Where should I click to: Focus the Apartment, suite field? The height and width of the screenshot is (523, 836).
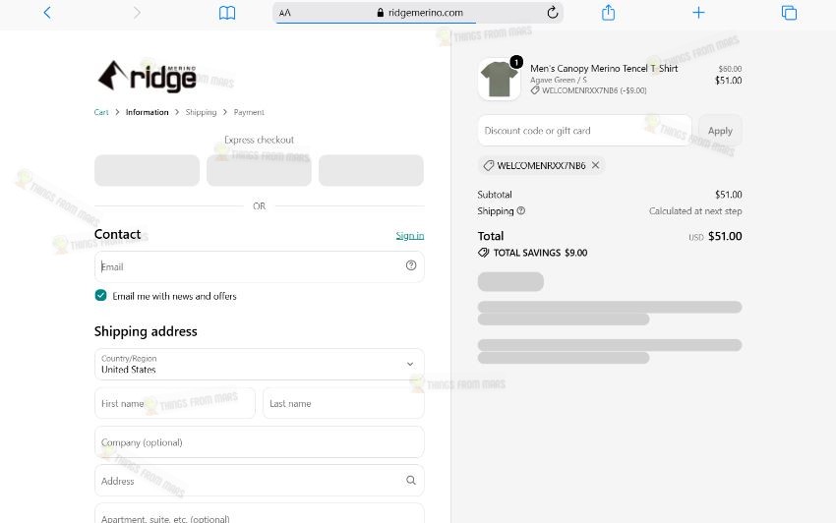click(x=259, y=514)
